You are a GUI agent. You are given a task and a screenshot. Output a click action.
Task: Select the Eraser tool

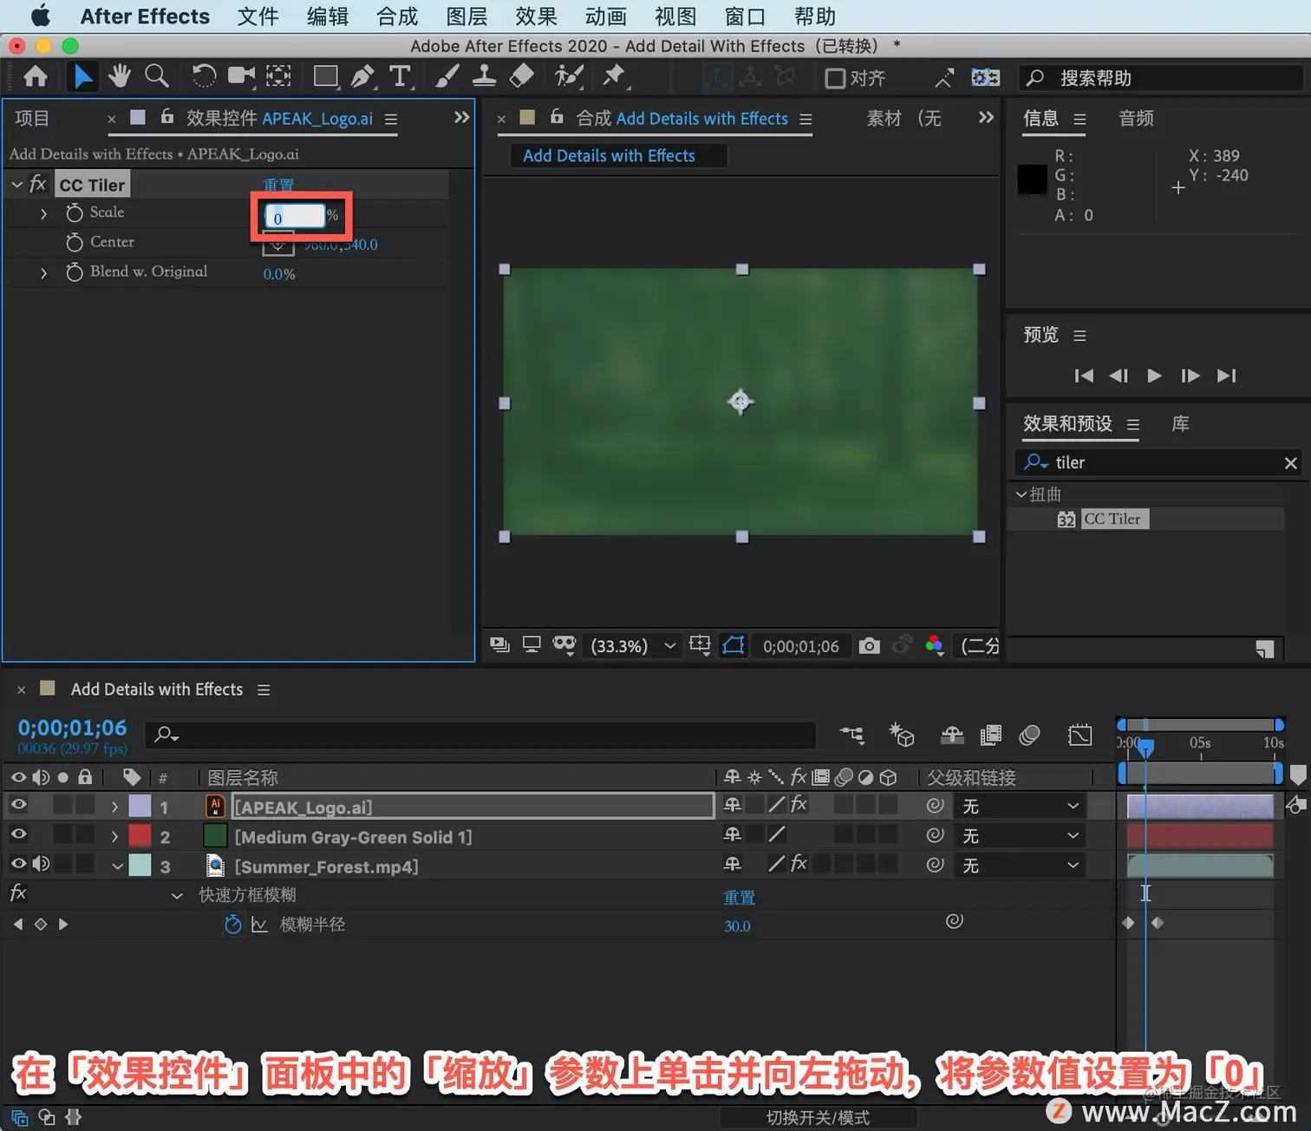(x=521, y=77)
